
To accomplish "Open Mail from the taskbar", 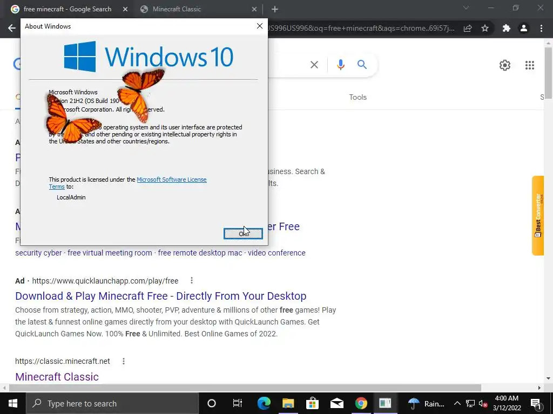I will 337,403.
